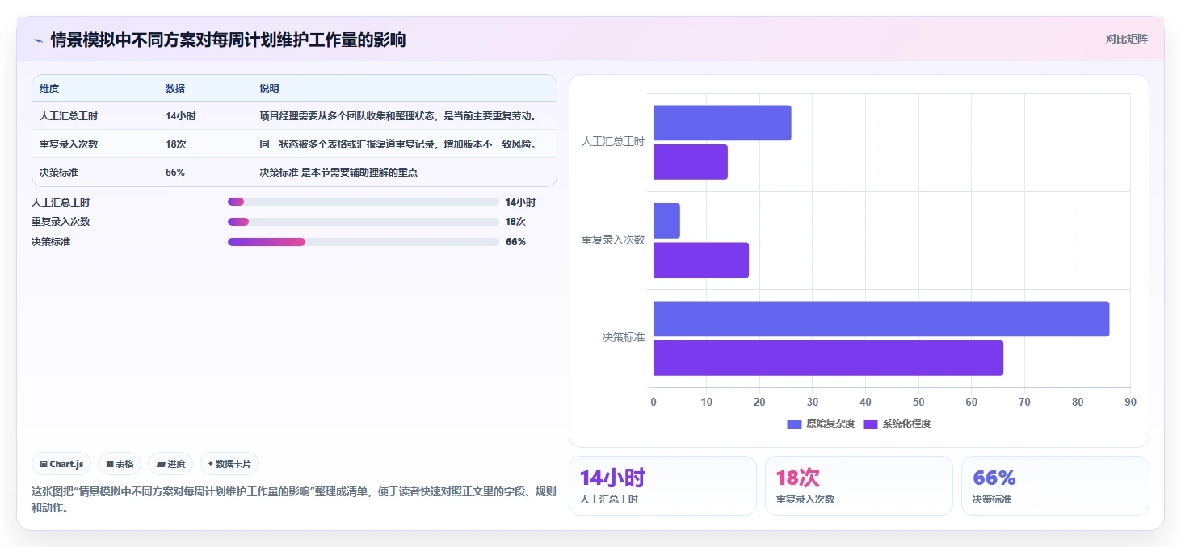Click the 66% value after the progress bar
This screenshot has height=547, width=1181.
pyautogui.click(x=515, y=242)
